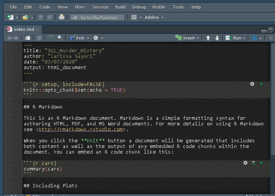Open the Session menu

point(100,7)
